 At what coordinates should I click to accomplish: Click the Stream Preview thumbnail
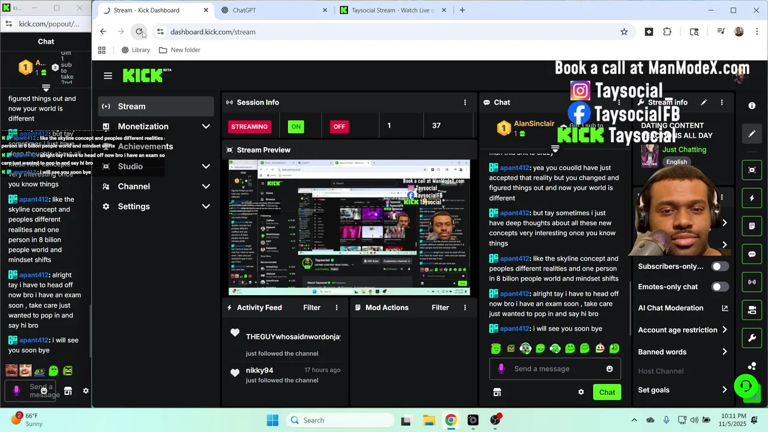click(349, 228)
